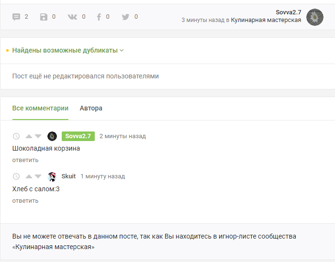Select comment text Шоколадная корзина

tap(46, 148)
